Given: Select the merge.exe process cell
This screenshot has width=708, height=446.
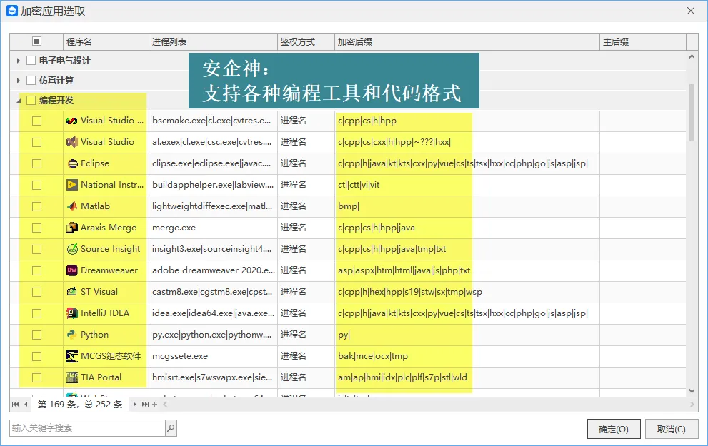Looking at the screenshot, I should 213,228.
